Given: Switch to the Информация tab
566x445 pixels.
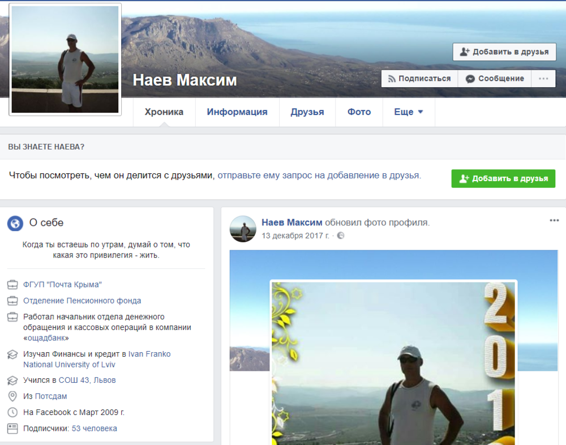Looking at the screenshot, I should pos(237,112).
